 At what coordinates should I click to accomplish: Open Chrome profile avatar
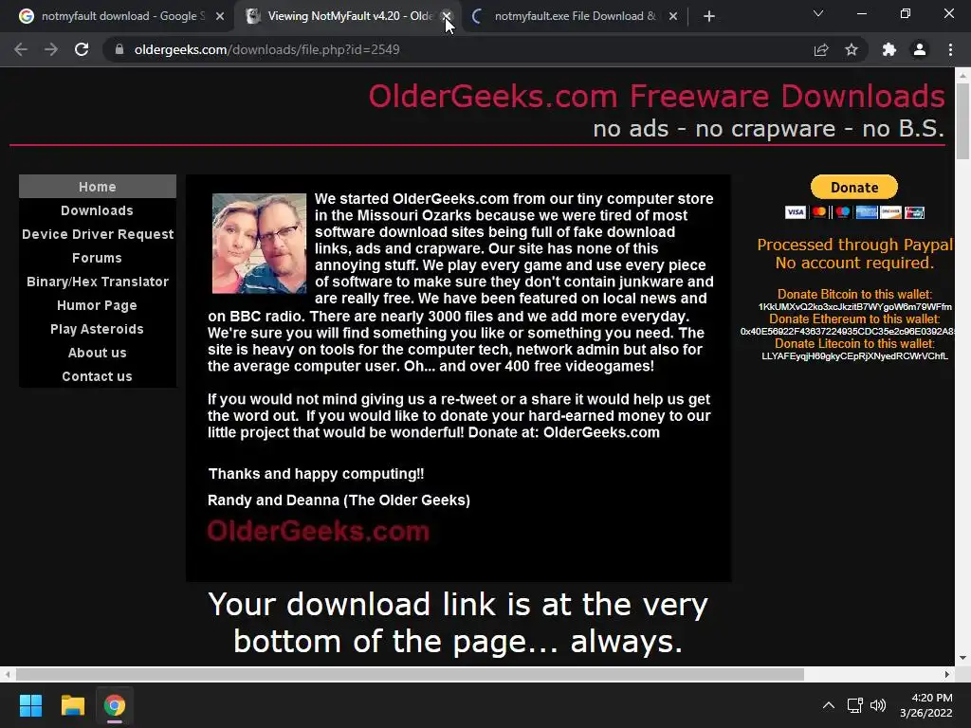[920, 49]
